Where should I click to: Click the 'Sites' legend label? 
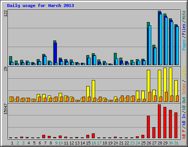pos(184,89)
